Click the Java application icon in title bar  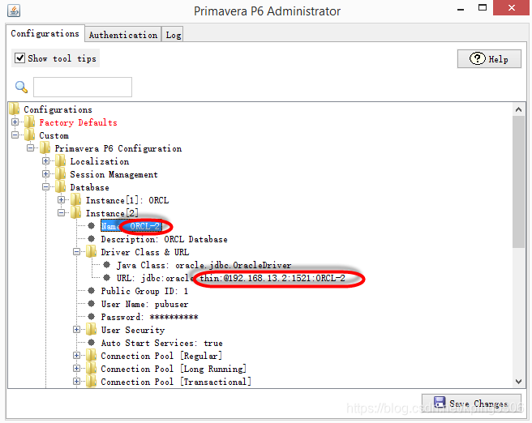click(x=14, y=11)
